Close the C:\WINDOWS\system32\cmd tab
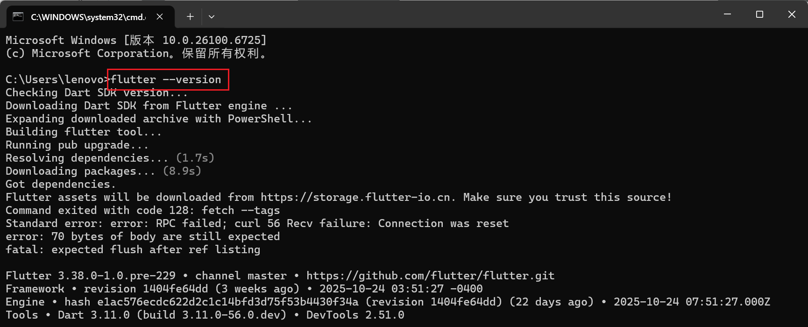Image resolution: width=808 pixels, height=327 pixels. 160,16
